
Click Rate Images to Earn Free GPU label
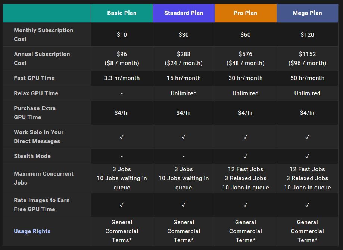click(x=42, y=205)
